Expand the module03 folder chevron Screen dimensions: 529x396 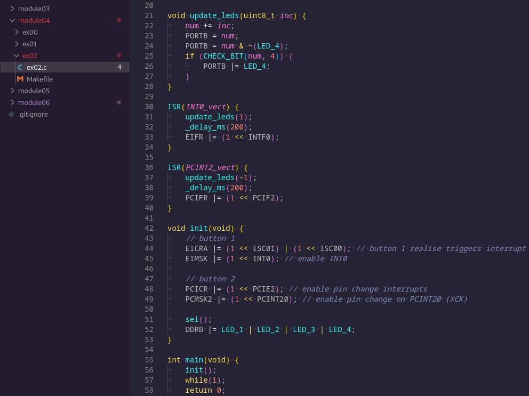coord(12,9)
